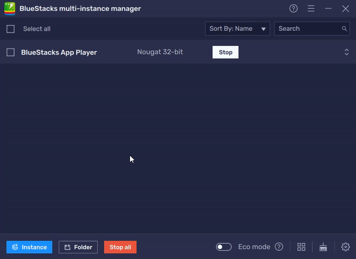Reorder BlueStacks App Player with up-down arrows
The width and height of the screenshot is (356, 259).
pyautogui.click(x=347, y=52)
